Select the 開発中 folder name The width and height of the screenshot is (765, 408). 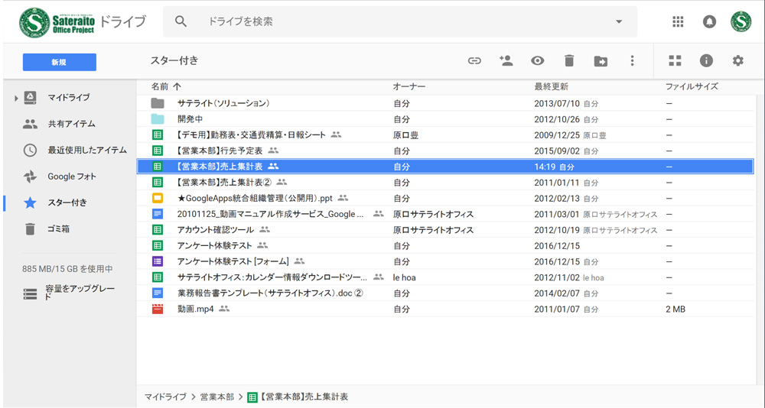click(190, 119)
